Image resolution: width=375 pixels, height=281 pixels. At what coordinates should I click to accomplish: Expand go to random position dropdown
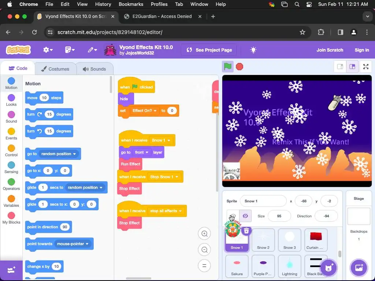pos(58,154)
